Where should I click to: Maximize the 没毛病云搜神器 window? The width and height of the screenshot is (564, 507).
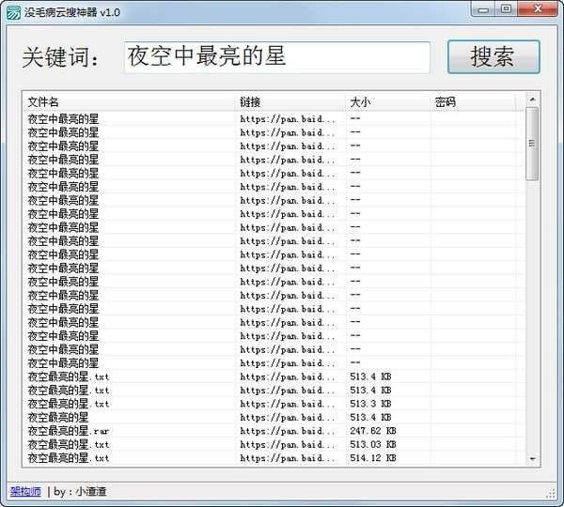coord(507,9)
